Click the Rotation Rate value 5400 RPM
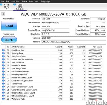 [98, 27]
